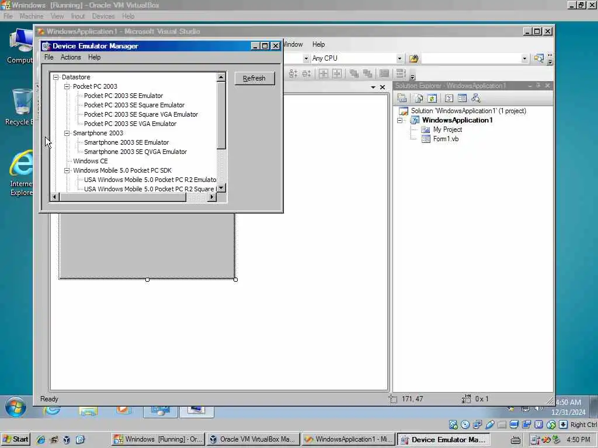Click the Find in Files toolbar icon
Image resolution: width=598 pixels, height=448 pixels.
[414, 58]
